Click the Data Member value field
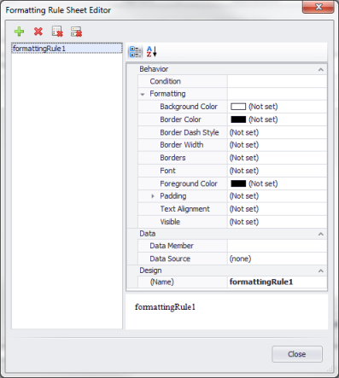The height and width of the screenshot is (378, 339). coord(277,246)
